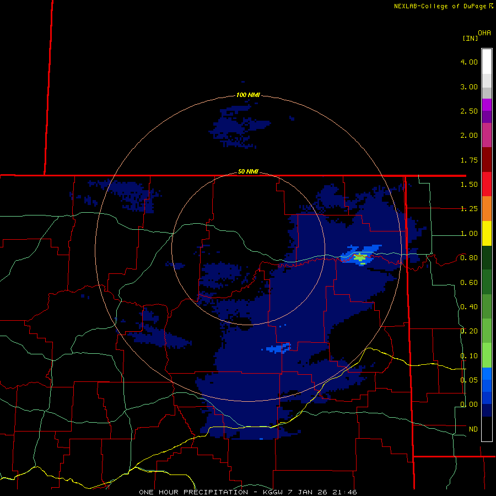Click the 100 NMI range ring label
Viewport: 496px width, 496px height.
click(x=248, y=95)
